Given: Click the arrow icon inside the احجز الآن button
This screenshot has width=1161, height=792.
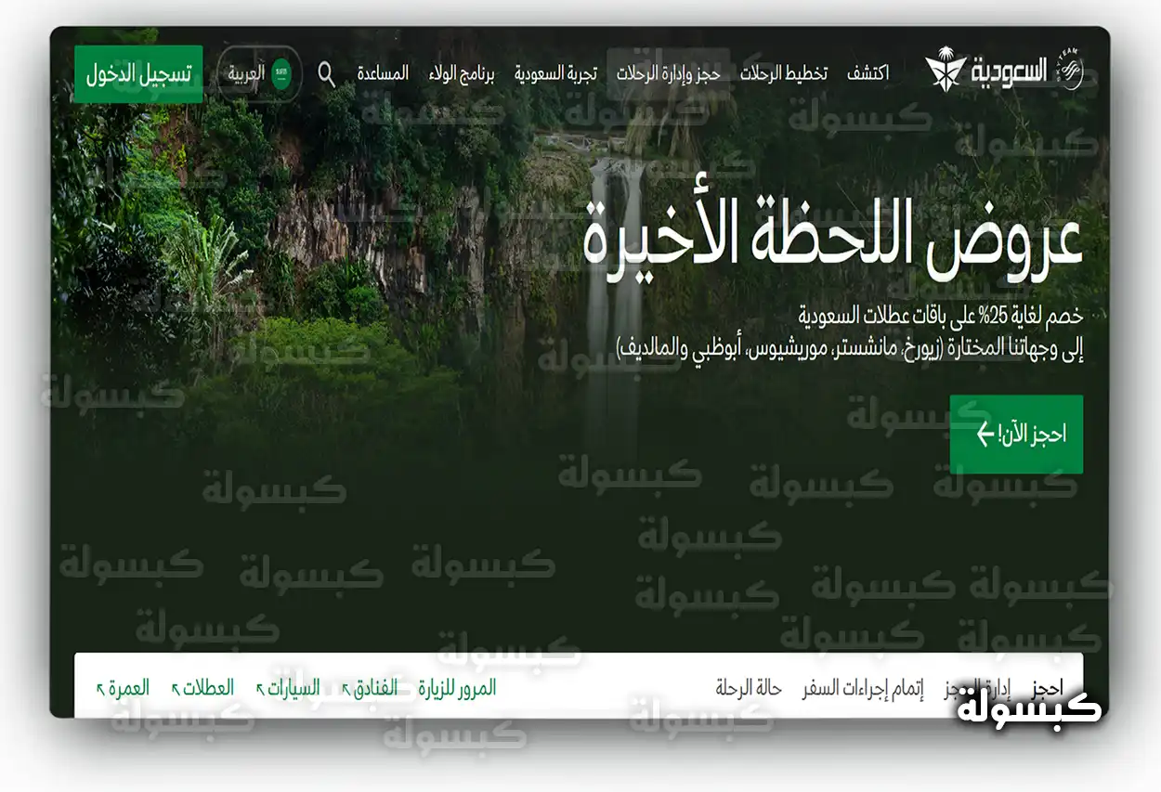Looking at the screenshot, I should pyautogui.click(x=984, y=432).
